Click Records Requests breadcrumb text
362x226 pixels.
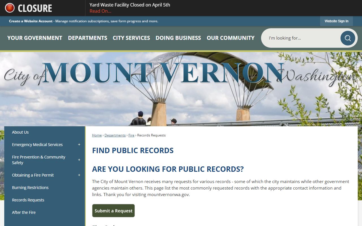pos(151,135)
